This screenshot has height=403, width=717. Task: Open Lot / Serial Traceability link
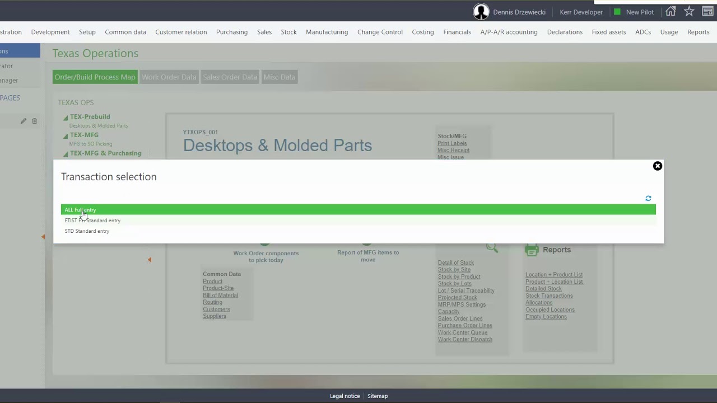466,290
